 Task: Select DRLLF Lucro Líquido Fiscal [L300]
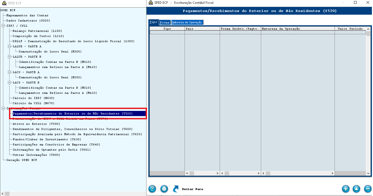click(74, 41)
